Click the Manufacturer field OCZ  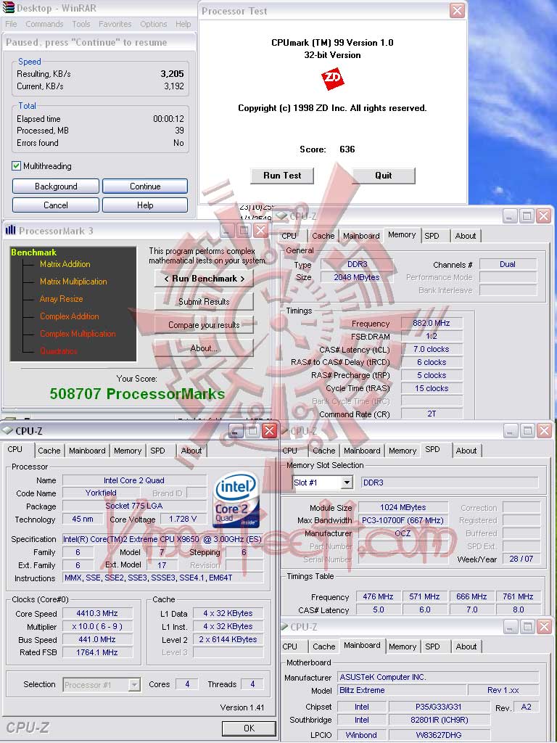click(403, 533)
